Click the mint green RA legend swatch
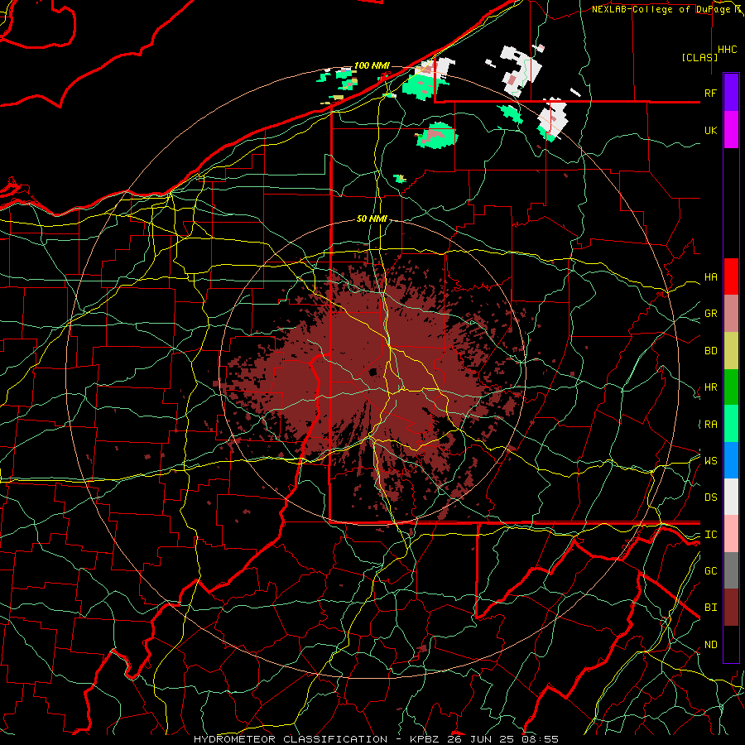 pos(731,424)
